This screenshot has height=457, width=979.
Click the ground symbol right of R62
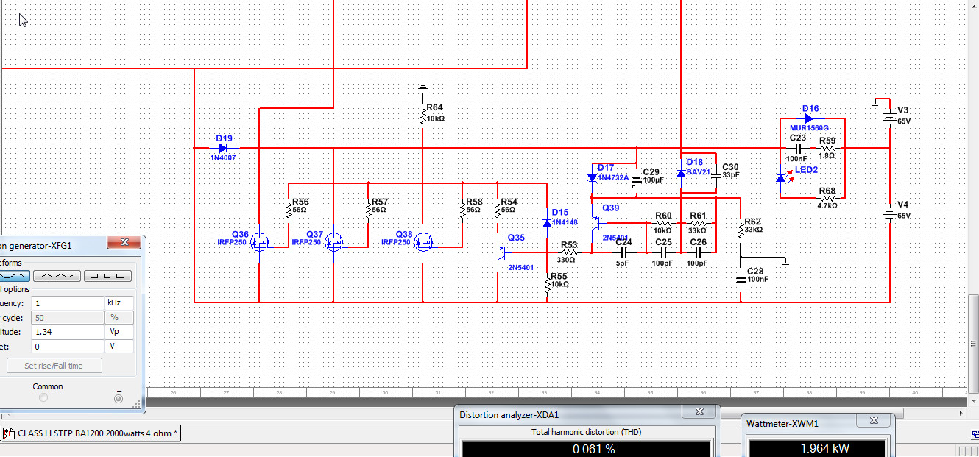pos(786,263)
